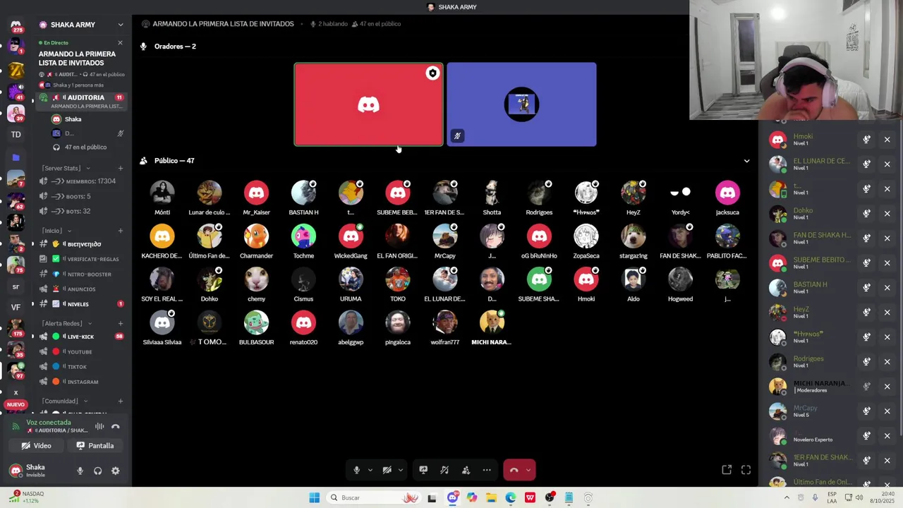The width and height of the screenshot is (903, 508).
Task: Invite Dohko to speak
Action: pos(866,214)
